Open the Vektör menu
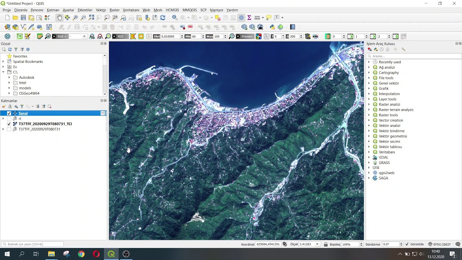Screen dimensions: 462x260 tap(101, 10)
